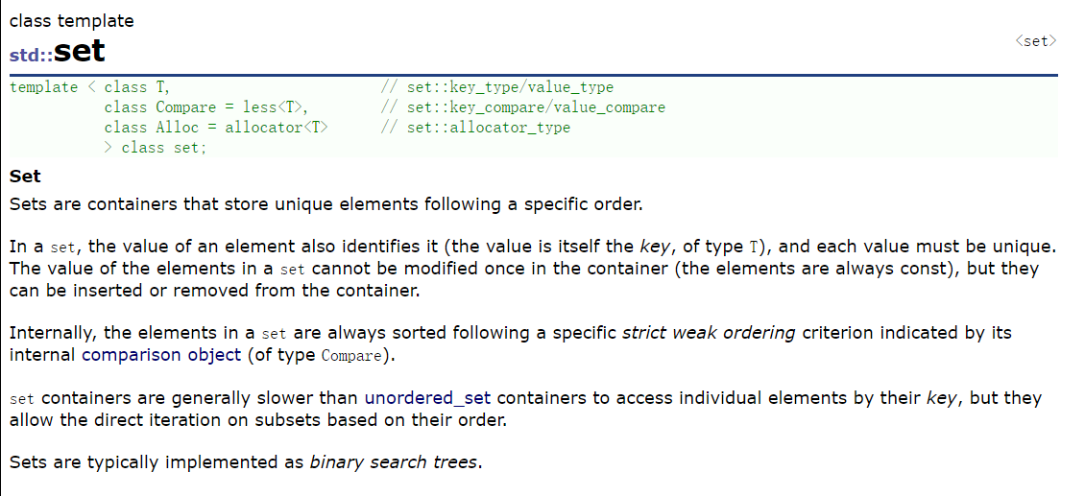Click the > class set; code line
Image resolution: width=1085 pixels, height=496 pixels.
155,148
